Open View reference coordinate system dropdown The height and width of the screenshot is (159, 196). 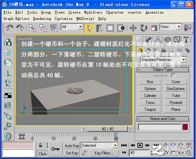pyautogui.click(x=179, y=27)
